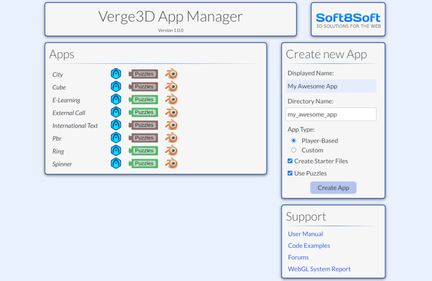Image resolution: width=432 pixels, height=281 pixels.
Task: Click the Create App button
Action: click(333, 188)
